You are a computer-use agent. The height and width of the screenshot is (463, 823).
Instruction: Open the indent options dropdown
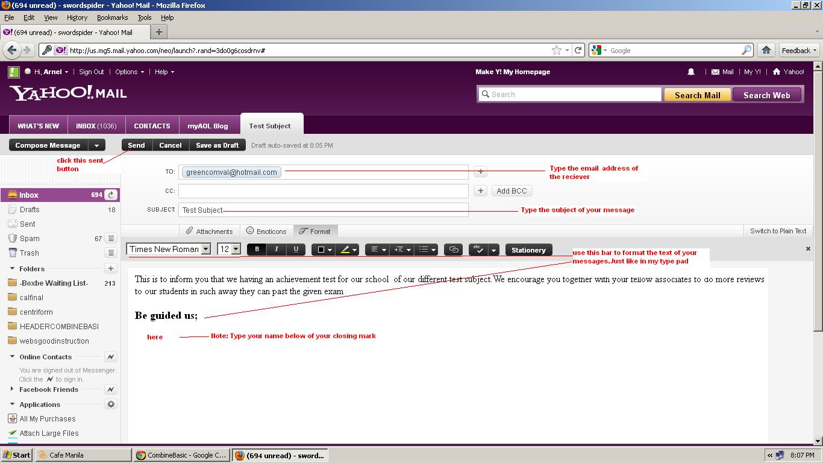click(x=402, y=250)
